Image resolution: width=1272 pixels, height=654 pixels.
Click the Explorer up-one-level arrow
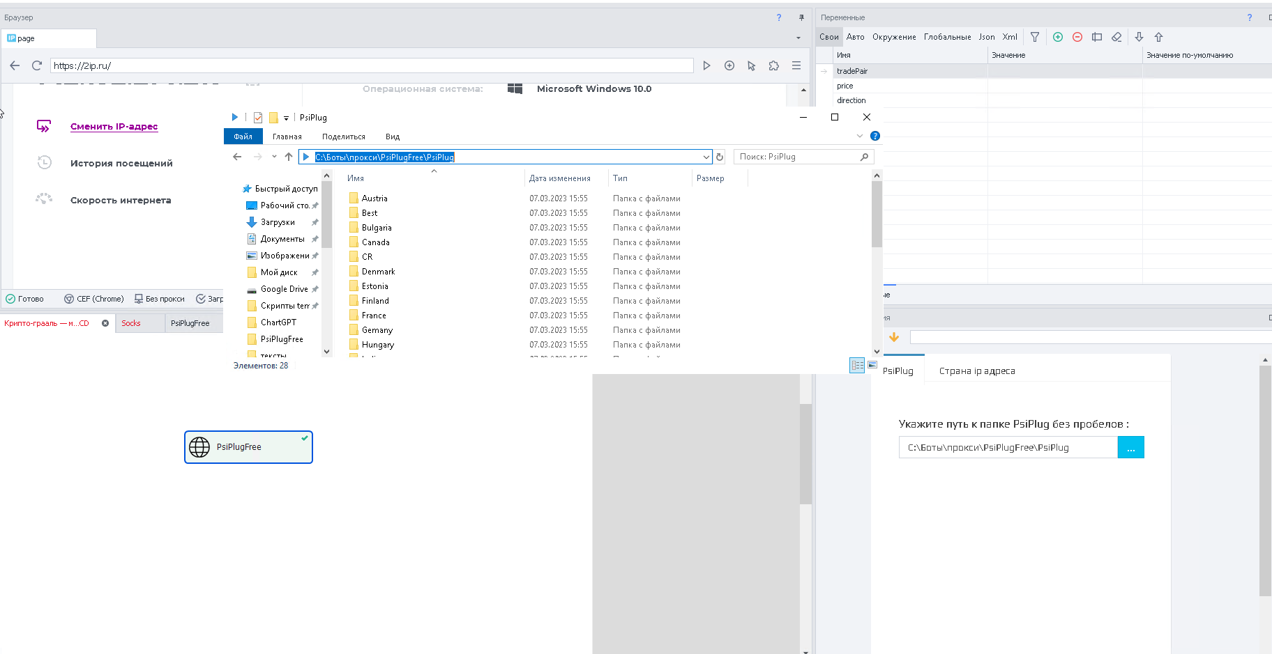click(x=289, y=157)
